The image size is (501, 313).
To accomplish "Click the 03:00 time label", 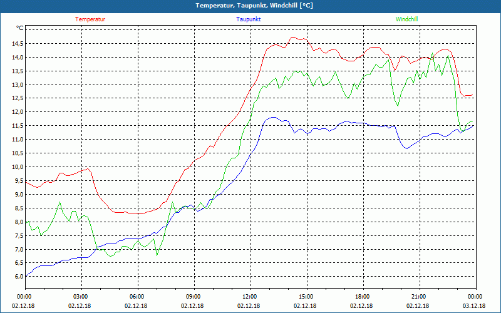I will (81, 297).
